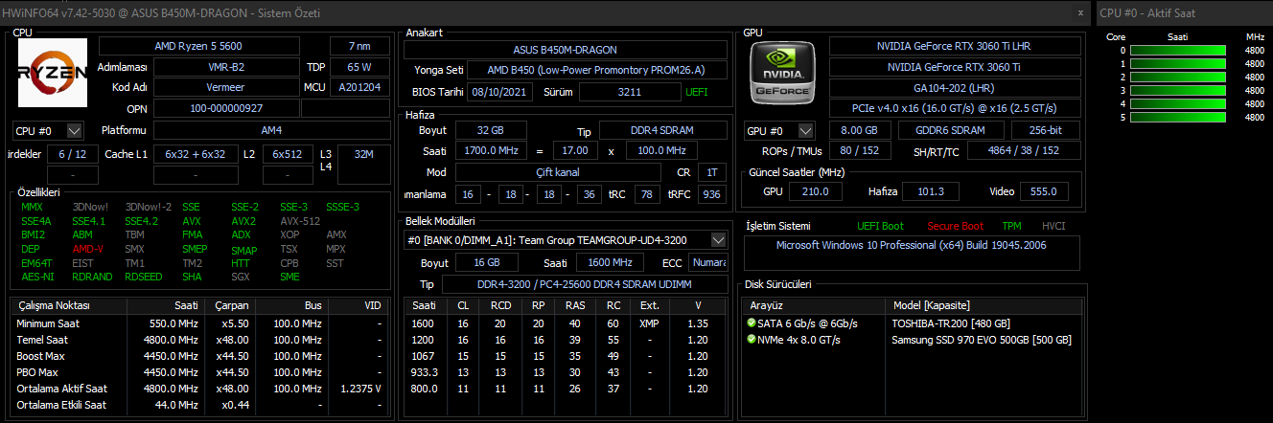This screenshot has height=423, width=1273.
Task: Click the CL column header in timings table
Action: pos(463,305)
